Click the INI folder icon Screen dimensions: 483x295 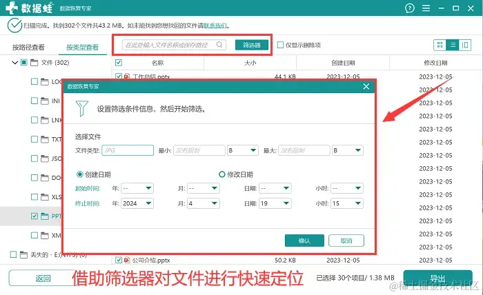click(x=45, y=101)
